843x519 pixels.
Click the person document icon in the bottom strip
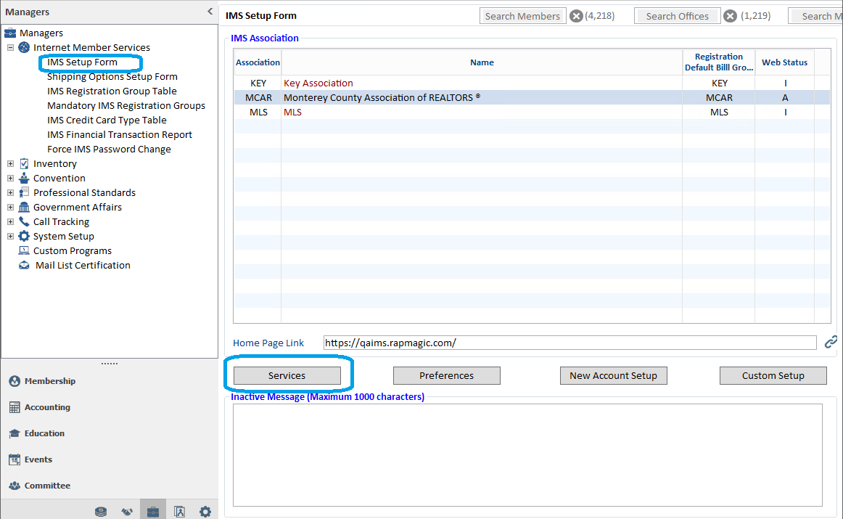click(180, 512)
